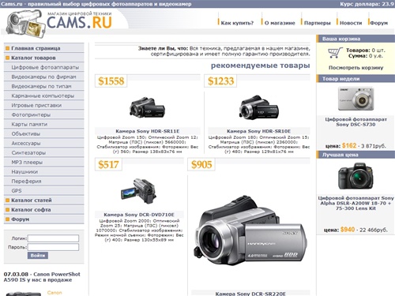395x296 pixels.
Task: Click the $940 price text
Action: point(348,230)
